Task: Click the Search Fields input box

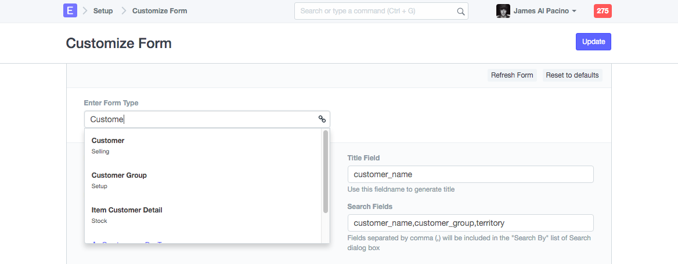Action: [470, 223]
